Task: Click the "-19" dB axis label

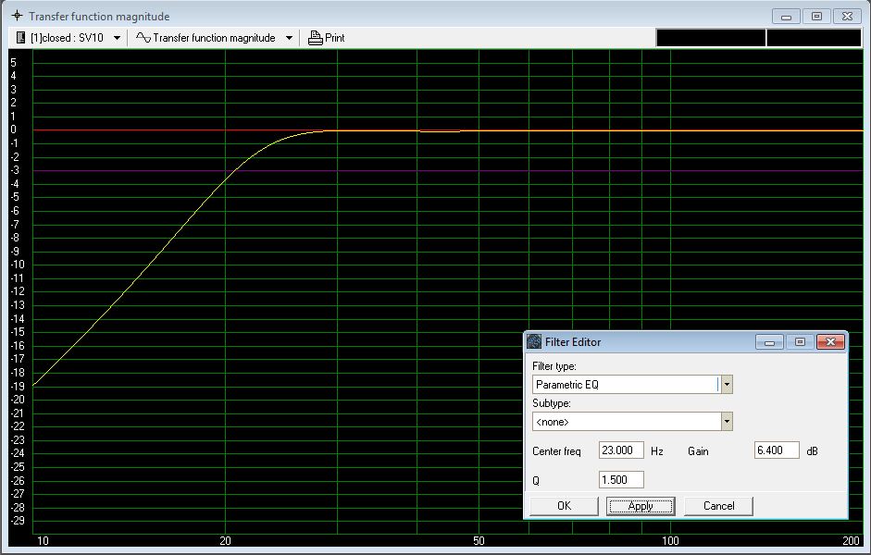Action: pyautogui.click(x=18, y=387)
